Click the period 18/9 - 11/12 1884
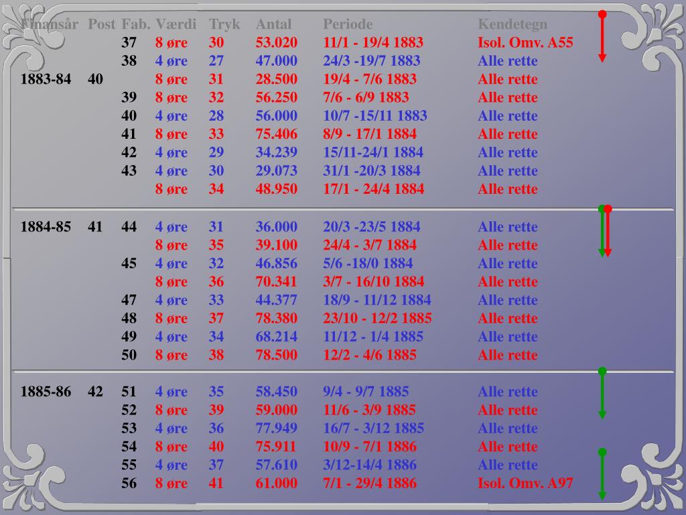Image resolution: width=686 pixels, height=515 pixels. (x=377, y=300)
